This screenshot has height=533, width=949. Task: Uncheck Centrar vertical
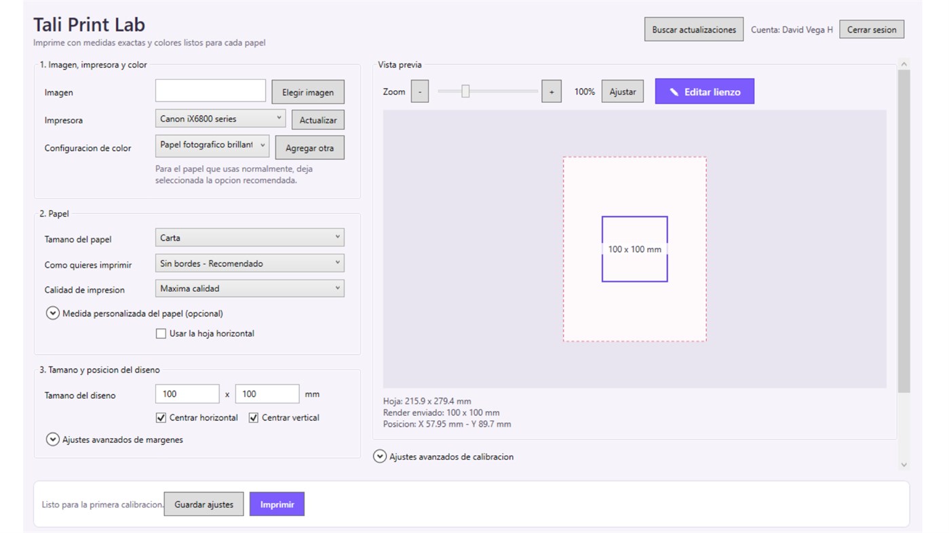pyautogui.click(x=254, y=418)
